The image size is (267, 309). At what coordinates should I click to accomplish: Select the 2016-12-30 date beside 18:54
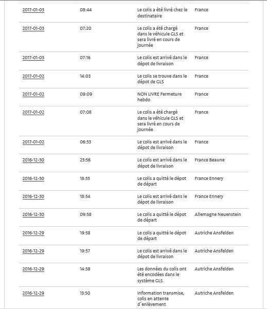pos(33,196)
